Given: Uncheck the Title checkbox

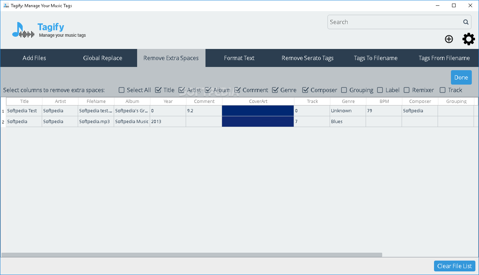Looking at the screenshot, I should tap(158, 90).
